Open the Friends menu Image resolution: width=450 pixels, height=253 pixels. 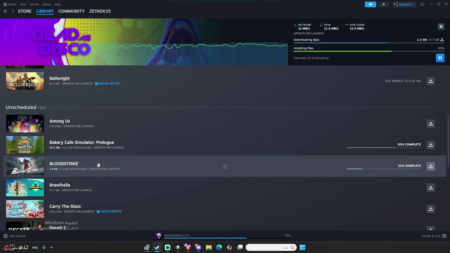34,4
